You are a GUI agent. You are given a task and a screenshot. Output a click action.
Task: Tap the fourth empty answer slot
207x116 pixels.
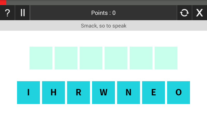click(116, 58)
